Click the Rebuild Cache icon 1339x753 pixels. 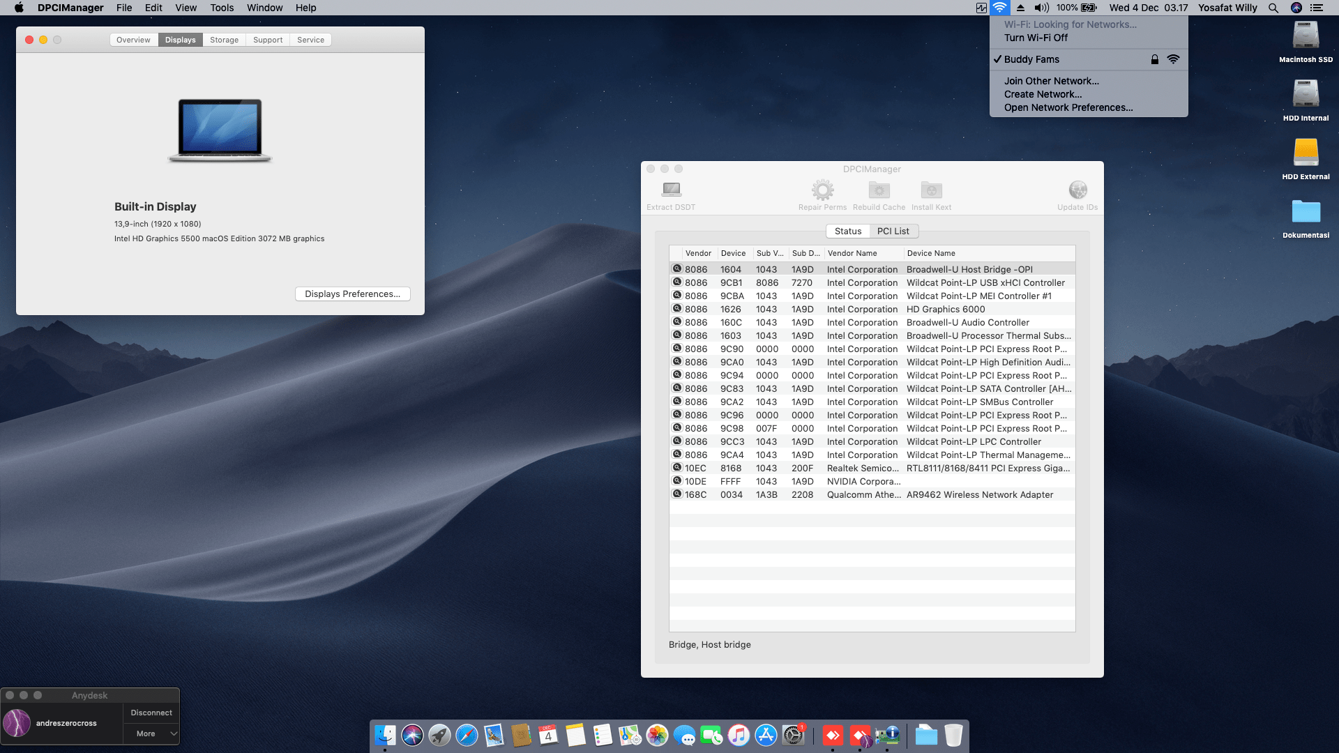tap(879, 190)
